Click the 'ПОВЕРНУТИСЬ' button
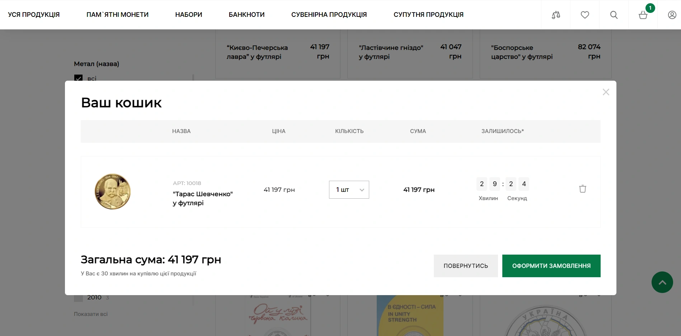 pyautogui.click(x=465, y=266)
